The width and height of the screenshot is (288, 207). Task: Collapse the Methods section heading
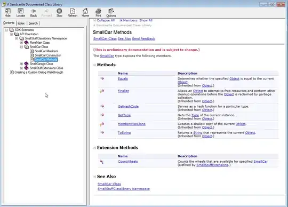(x=94, y=65)
